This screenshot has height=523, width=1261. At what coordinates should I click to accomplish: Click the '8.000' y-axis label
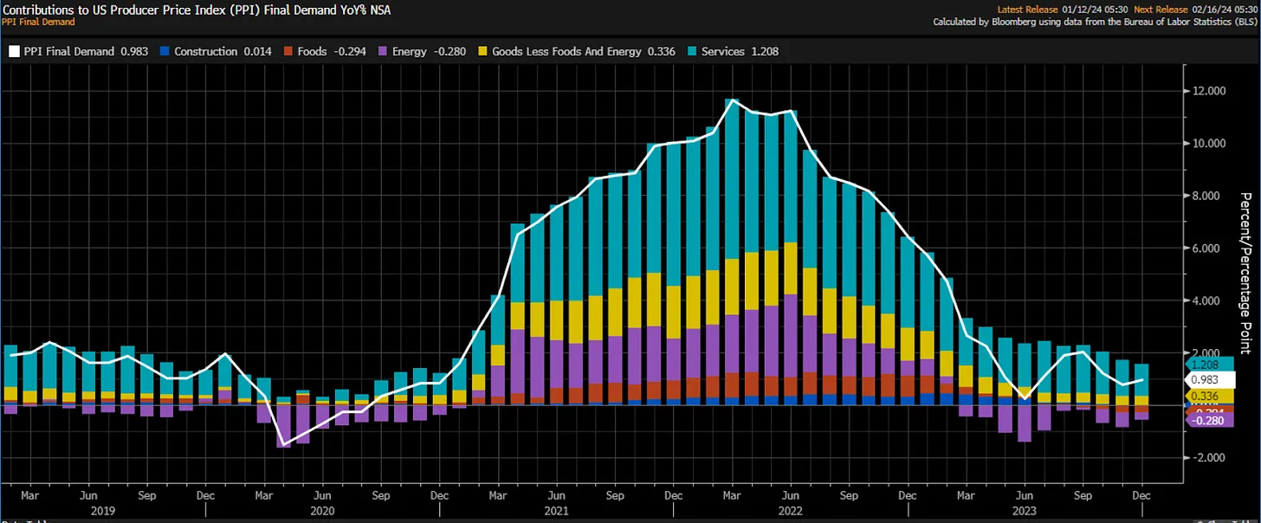point(1206,196)
